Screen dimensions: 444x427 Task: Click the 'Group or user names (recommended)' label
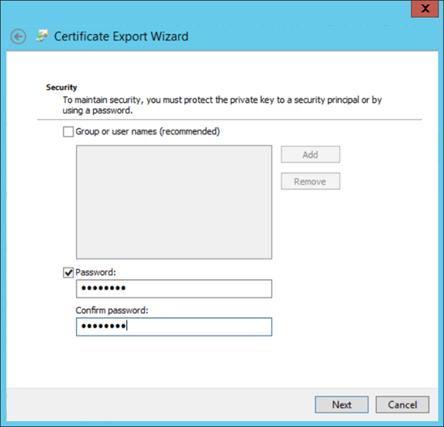147,132
